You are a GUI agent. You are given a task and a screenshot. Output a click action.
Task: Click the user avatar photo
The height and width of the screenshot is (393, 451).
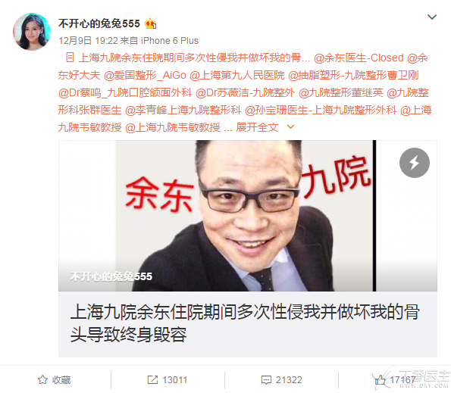pyautogui.click(x=32, y=32)
